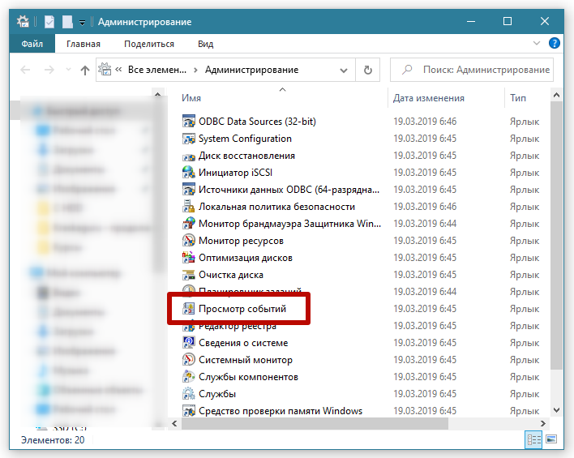Switch to large thumbnails view layout

[551, 439]
